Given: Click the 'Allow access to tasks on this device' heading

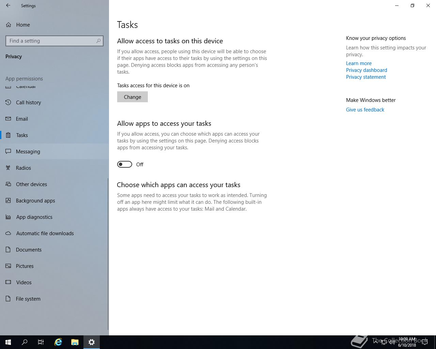Looking at the screenshot, I should coord(170,41).
